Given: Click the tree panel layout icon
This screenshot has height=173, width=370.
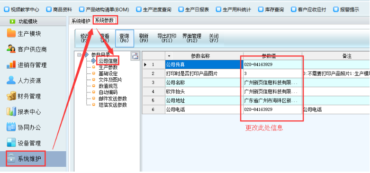Looking at the screenshot, I should (x=135, y=56).
